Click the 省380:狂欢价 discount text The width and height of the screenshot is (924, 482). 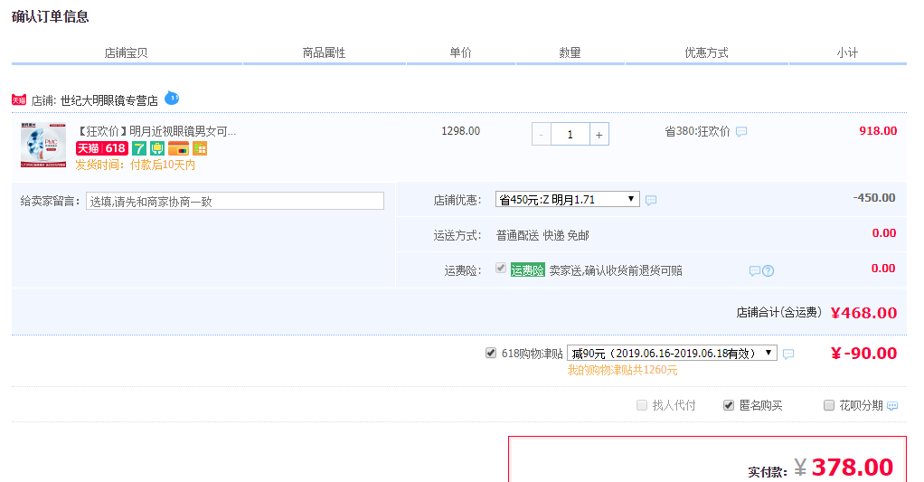point(698,131)
